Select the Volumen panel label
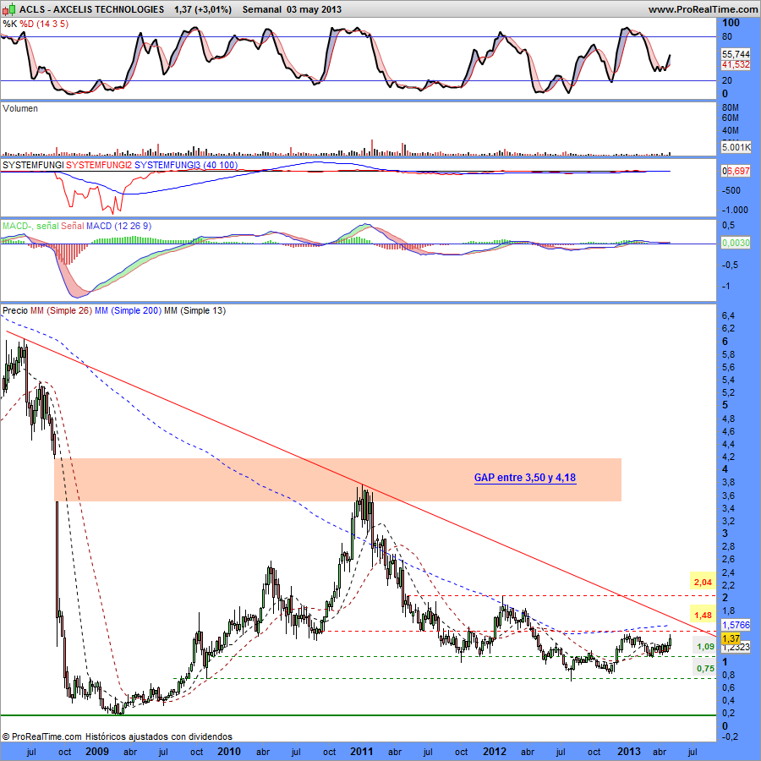The width and height of the screenshot is (761, 761). (20, 108)
